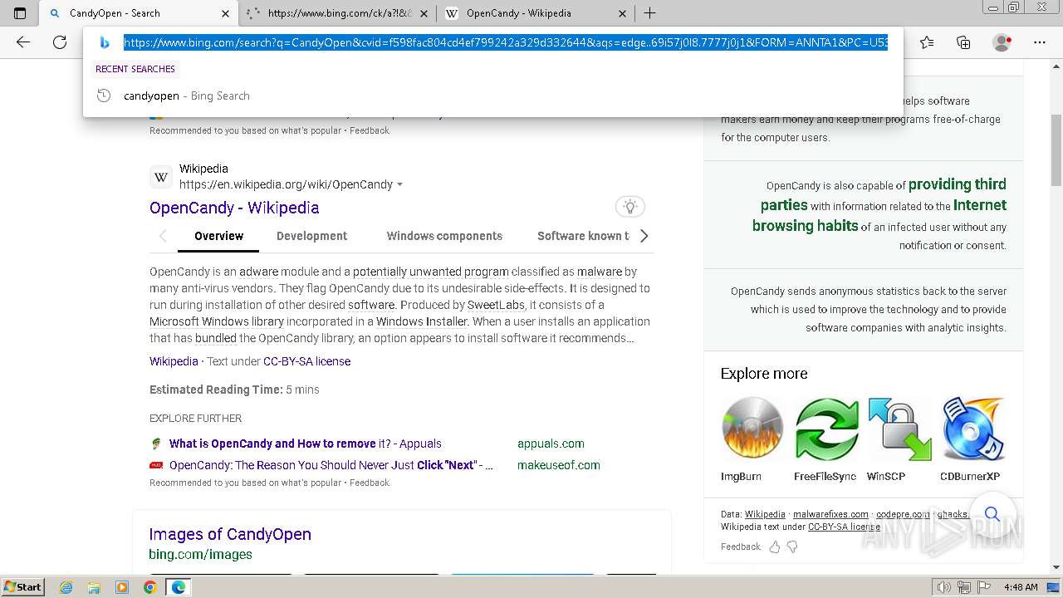
Task: Open the Images of CandyOpen heading
Action: (x=230, y=534)
